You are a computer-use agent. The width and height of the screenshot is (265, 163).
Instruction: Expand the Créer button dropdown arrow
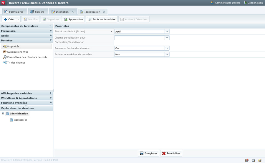[19, 19]
